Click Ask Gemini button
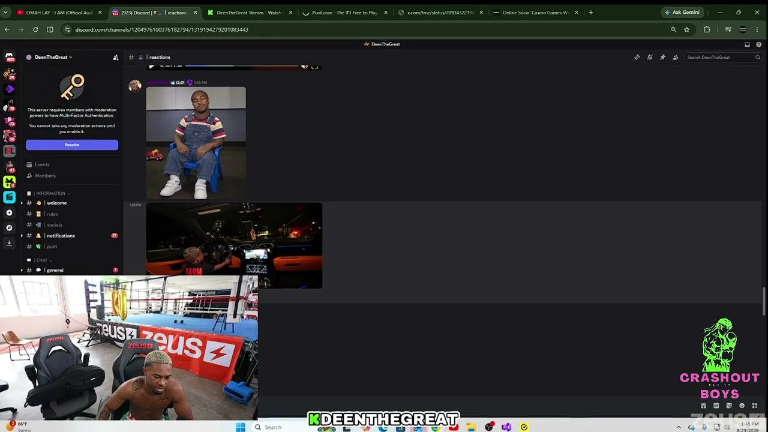Screen dimensions: 768x432 (682, 13)
